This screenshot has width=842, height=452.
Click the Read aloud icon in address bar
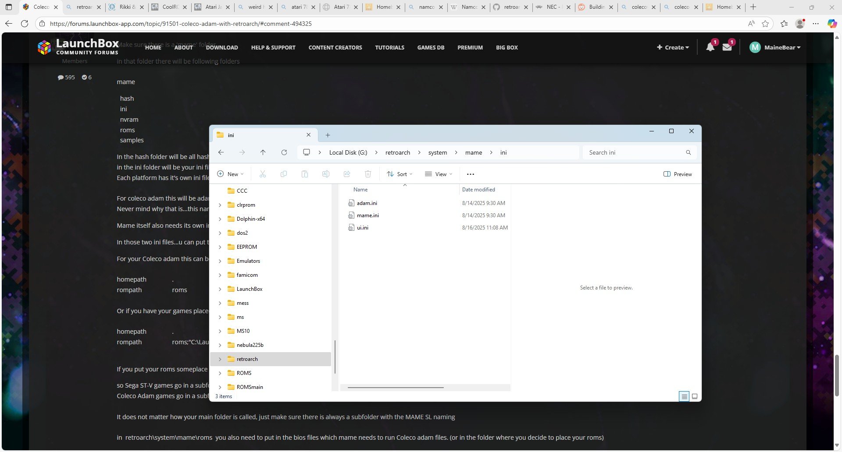[751, 24]
